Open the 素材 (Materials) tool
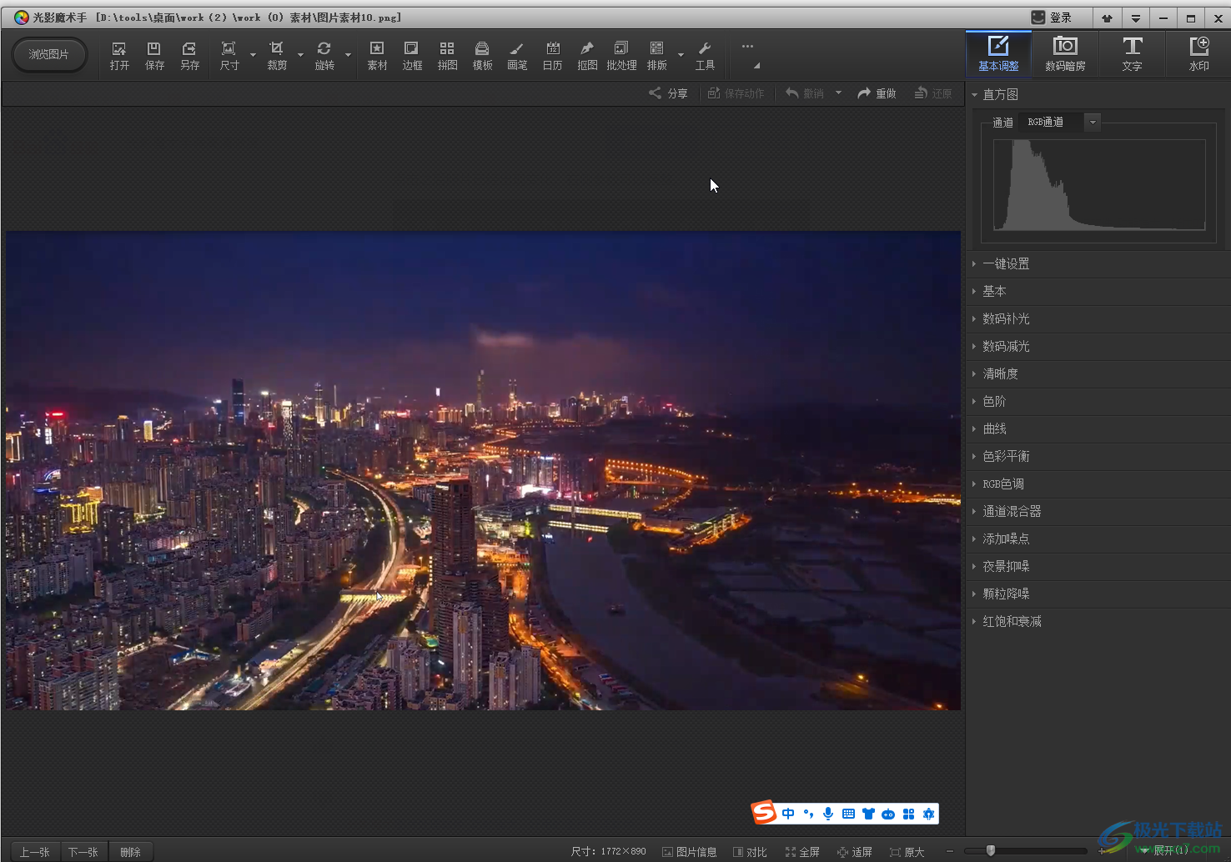 [x=377, y=55]
